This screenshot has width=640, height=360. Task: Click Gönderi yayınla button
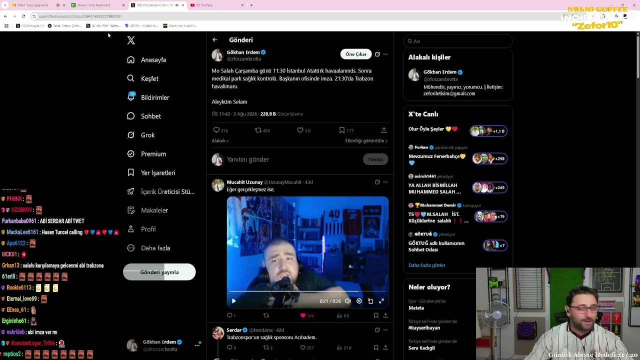pyautogui.click(x=159, y=272)
